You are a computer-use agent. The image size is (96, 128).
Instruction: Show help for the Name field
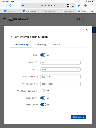pos(37,62)
